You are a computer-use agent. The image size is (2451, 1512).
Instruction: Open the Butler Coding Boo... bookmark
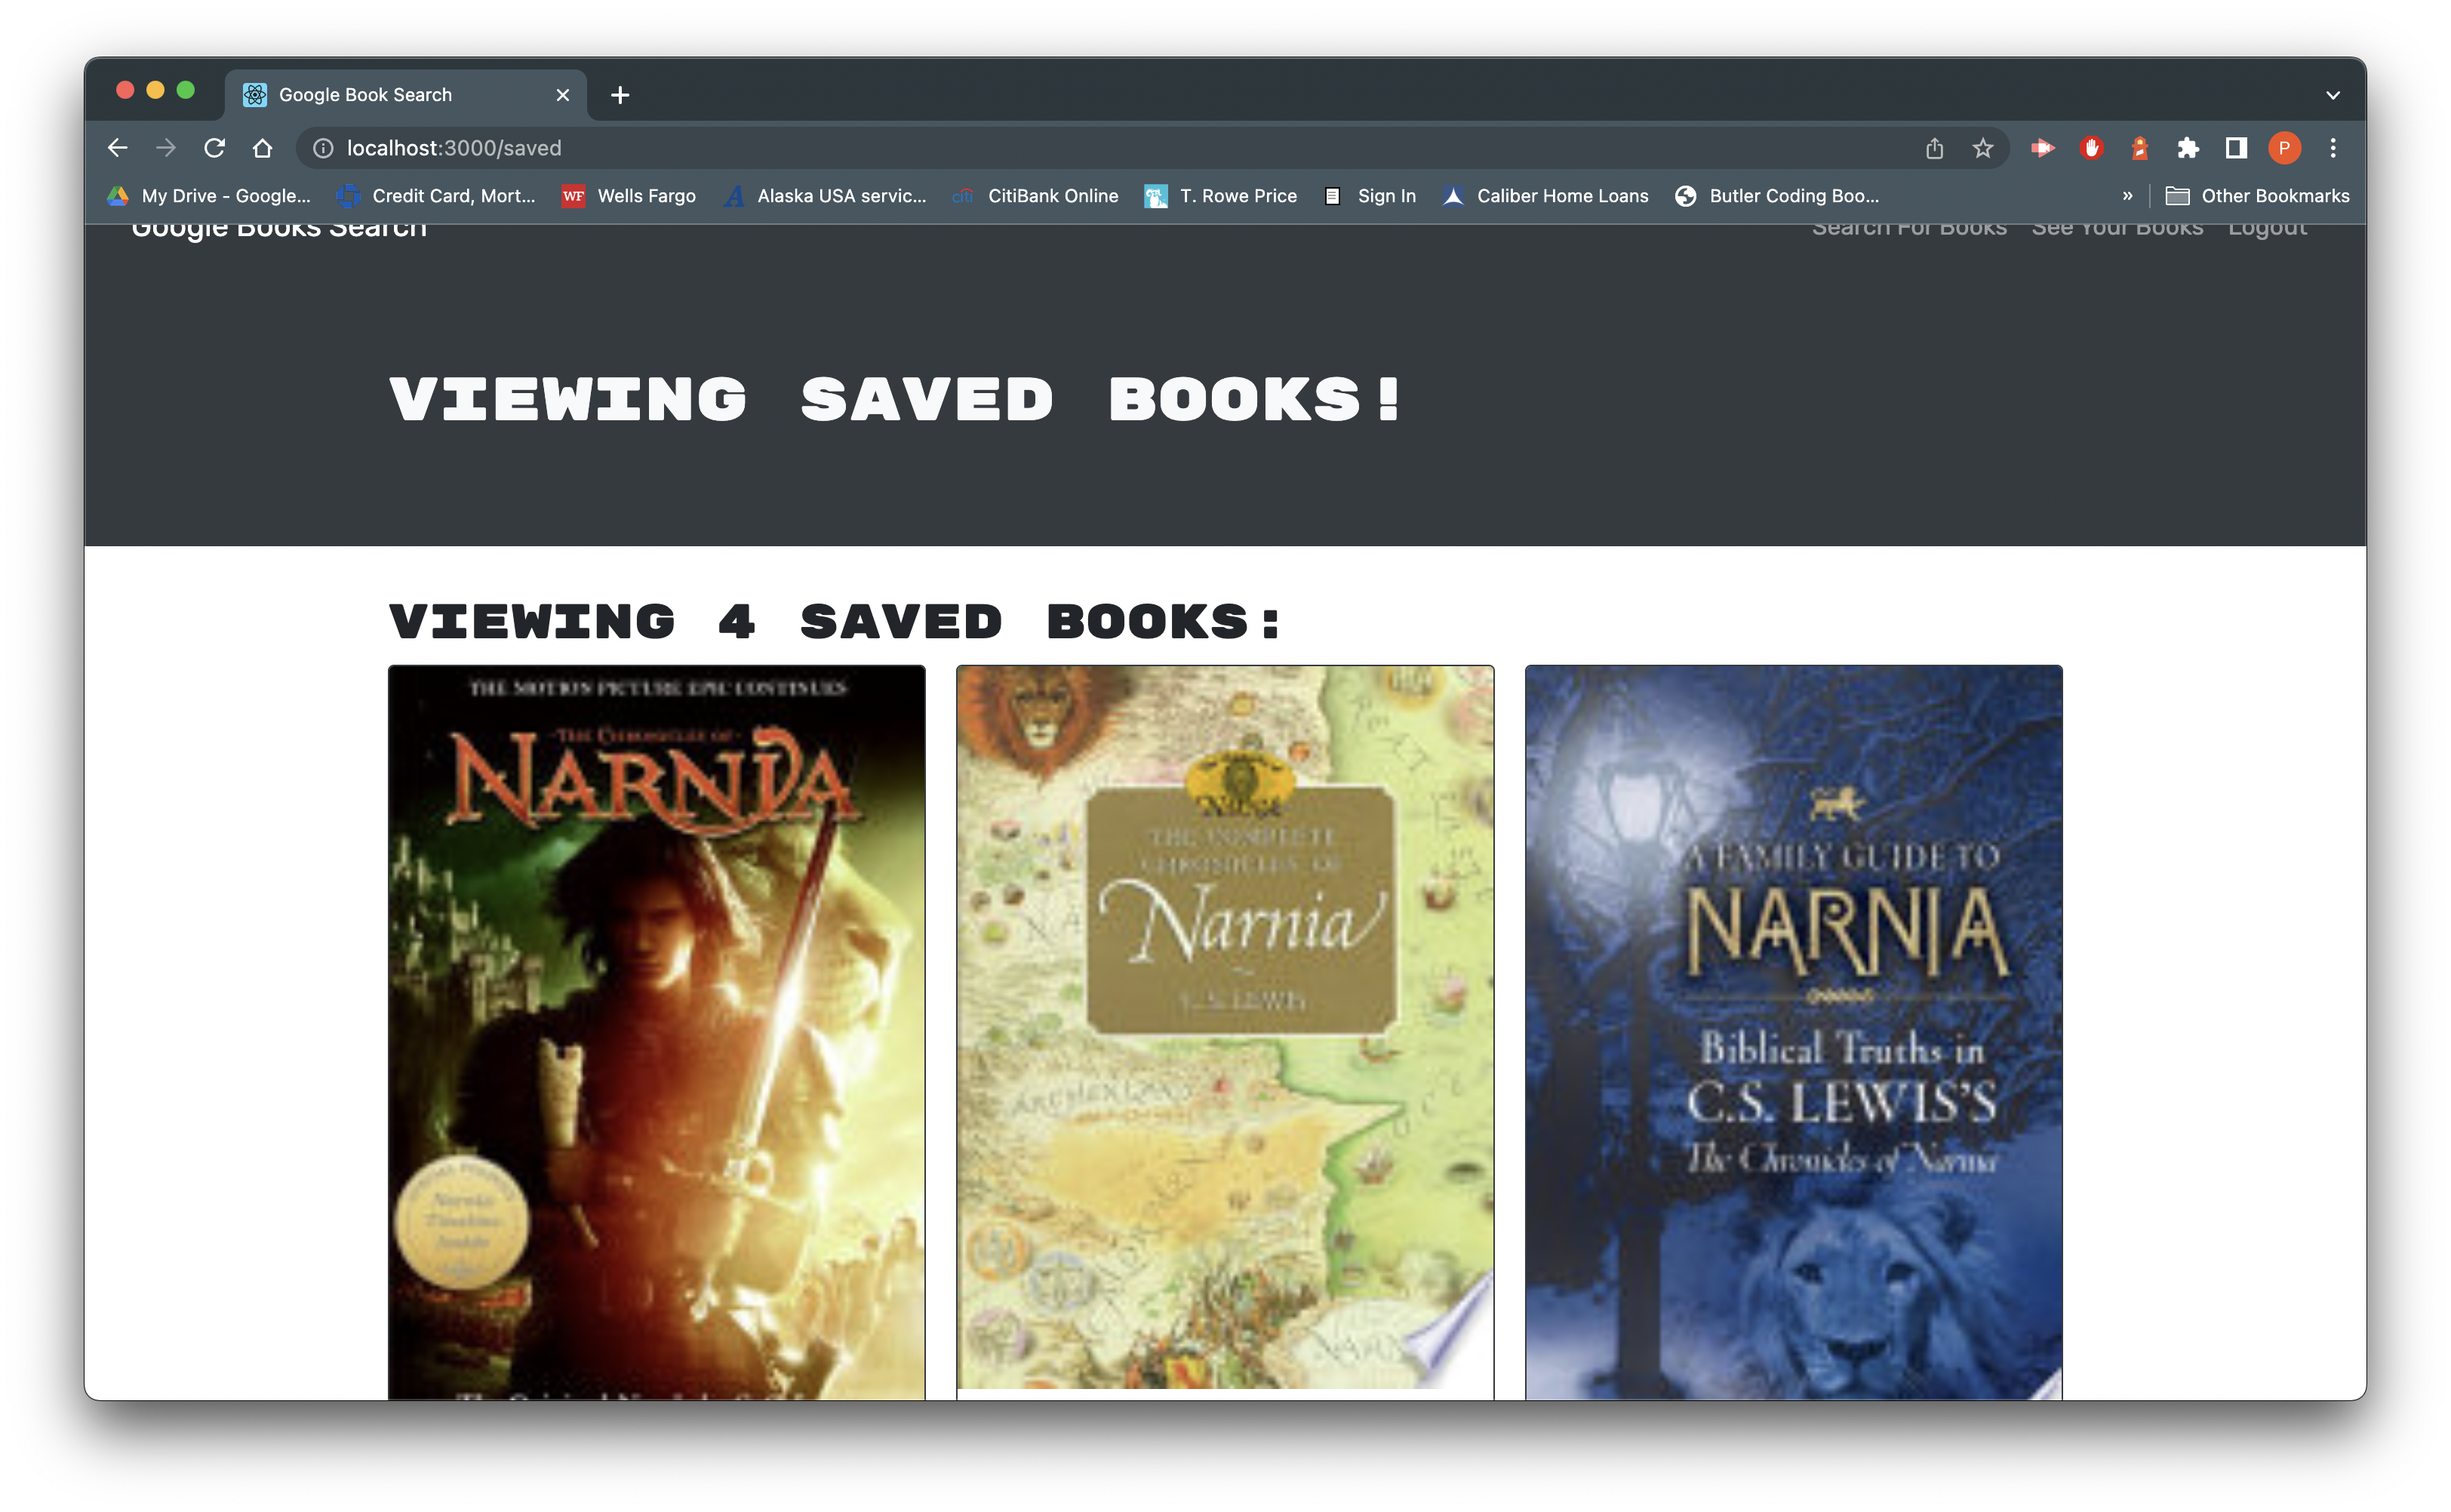click(1777, 196)
